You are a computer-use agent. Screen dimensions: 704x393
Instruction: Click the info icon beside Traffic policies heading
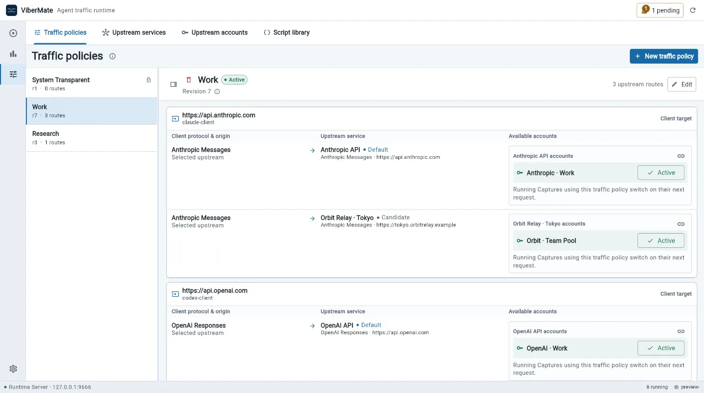click(x=112, y=56)
